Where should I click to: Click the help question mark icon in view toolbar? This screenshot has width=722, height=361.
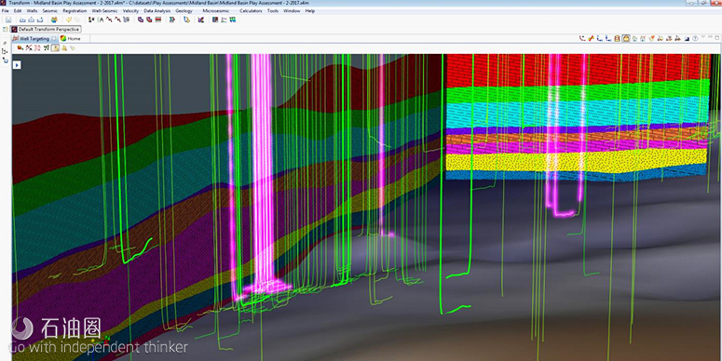tap(695, 39)
